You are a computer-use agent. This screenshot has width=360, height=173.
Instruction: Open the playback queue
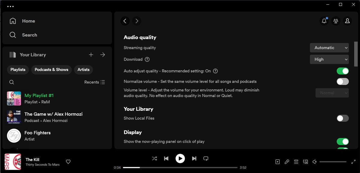click(296, 162)
